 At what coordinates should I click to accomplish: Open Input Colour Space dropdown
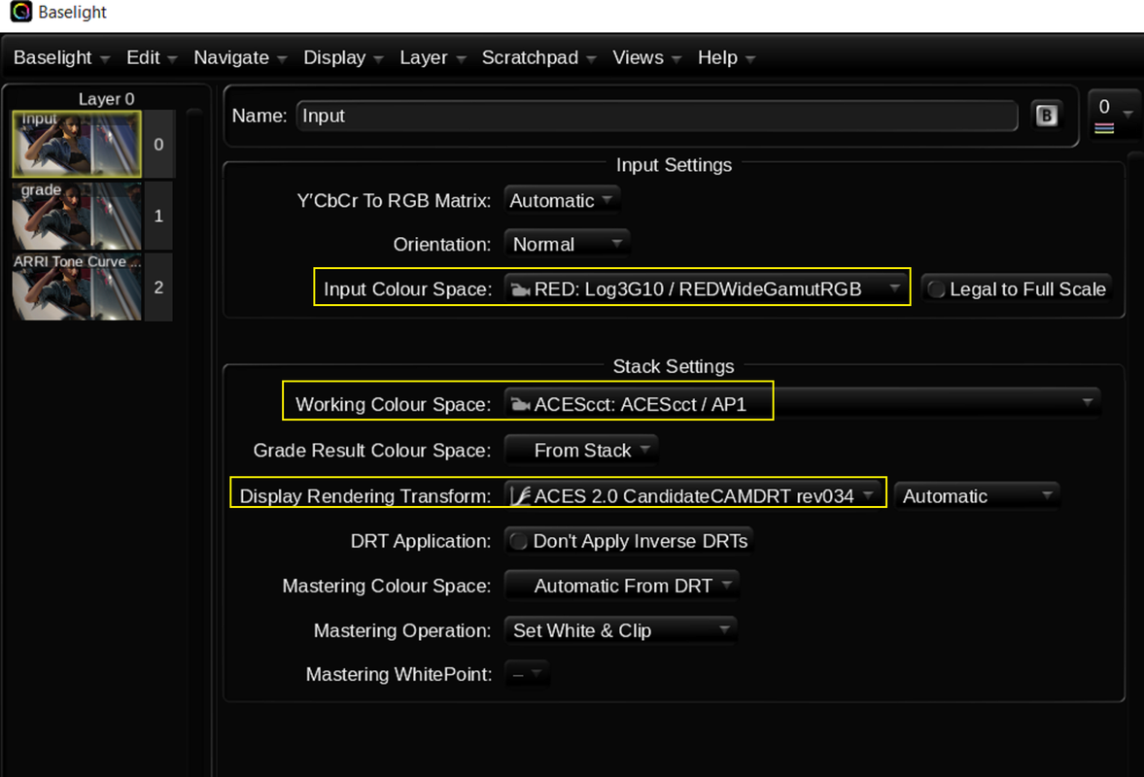coord(705,289)
